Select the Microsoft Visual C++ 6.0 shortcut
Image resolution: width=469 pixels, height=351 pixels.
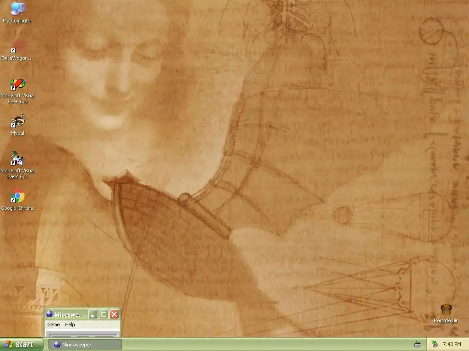tap(17, 91)
